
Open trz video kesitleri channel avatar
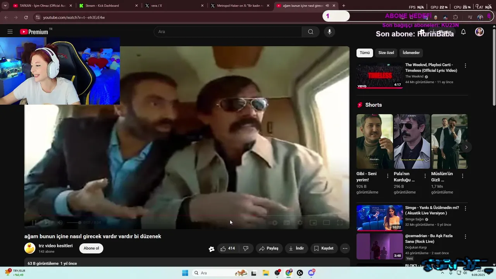30,248
